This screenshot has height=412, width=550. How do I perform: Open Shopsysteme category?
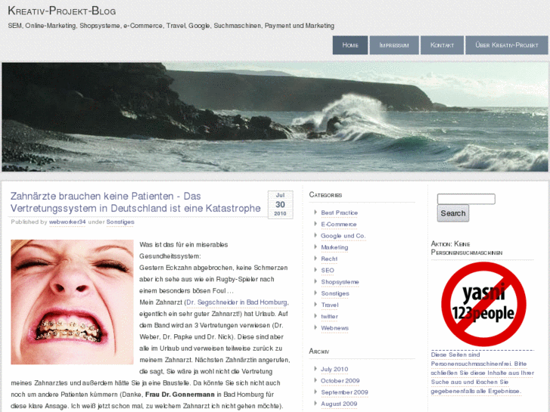point(340,282)
